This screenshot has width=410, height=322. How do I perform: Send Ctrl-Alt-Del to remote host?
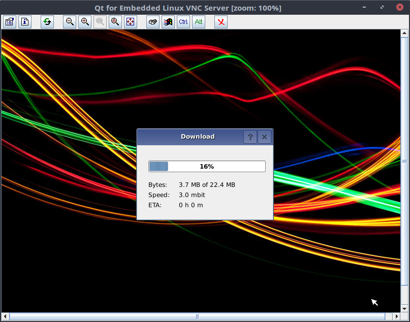pos(153,22)
